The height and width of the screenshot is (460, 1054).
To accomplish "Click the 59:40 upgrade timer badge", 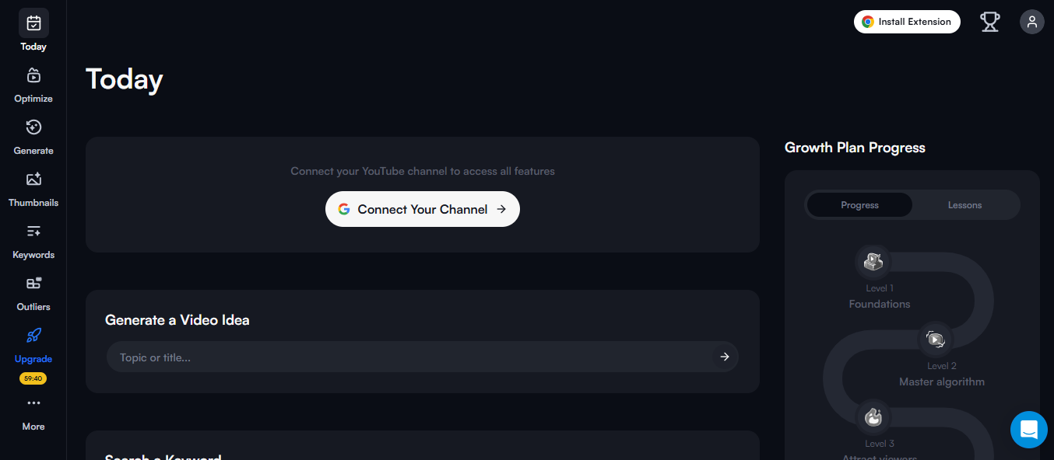I will click(x=33, y=378).
